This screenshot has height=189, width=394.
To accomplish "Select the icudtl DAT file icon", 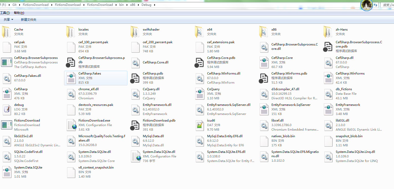I will tap(200, 125).
